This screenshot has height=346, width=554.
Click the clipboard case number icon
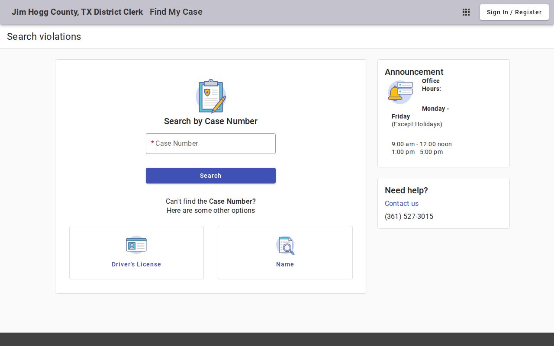(x=211, y=96)
